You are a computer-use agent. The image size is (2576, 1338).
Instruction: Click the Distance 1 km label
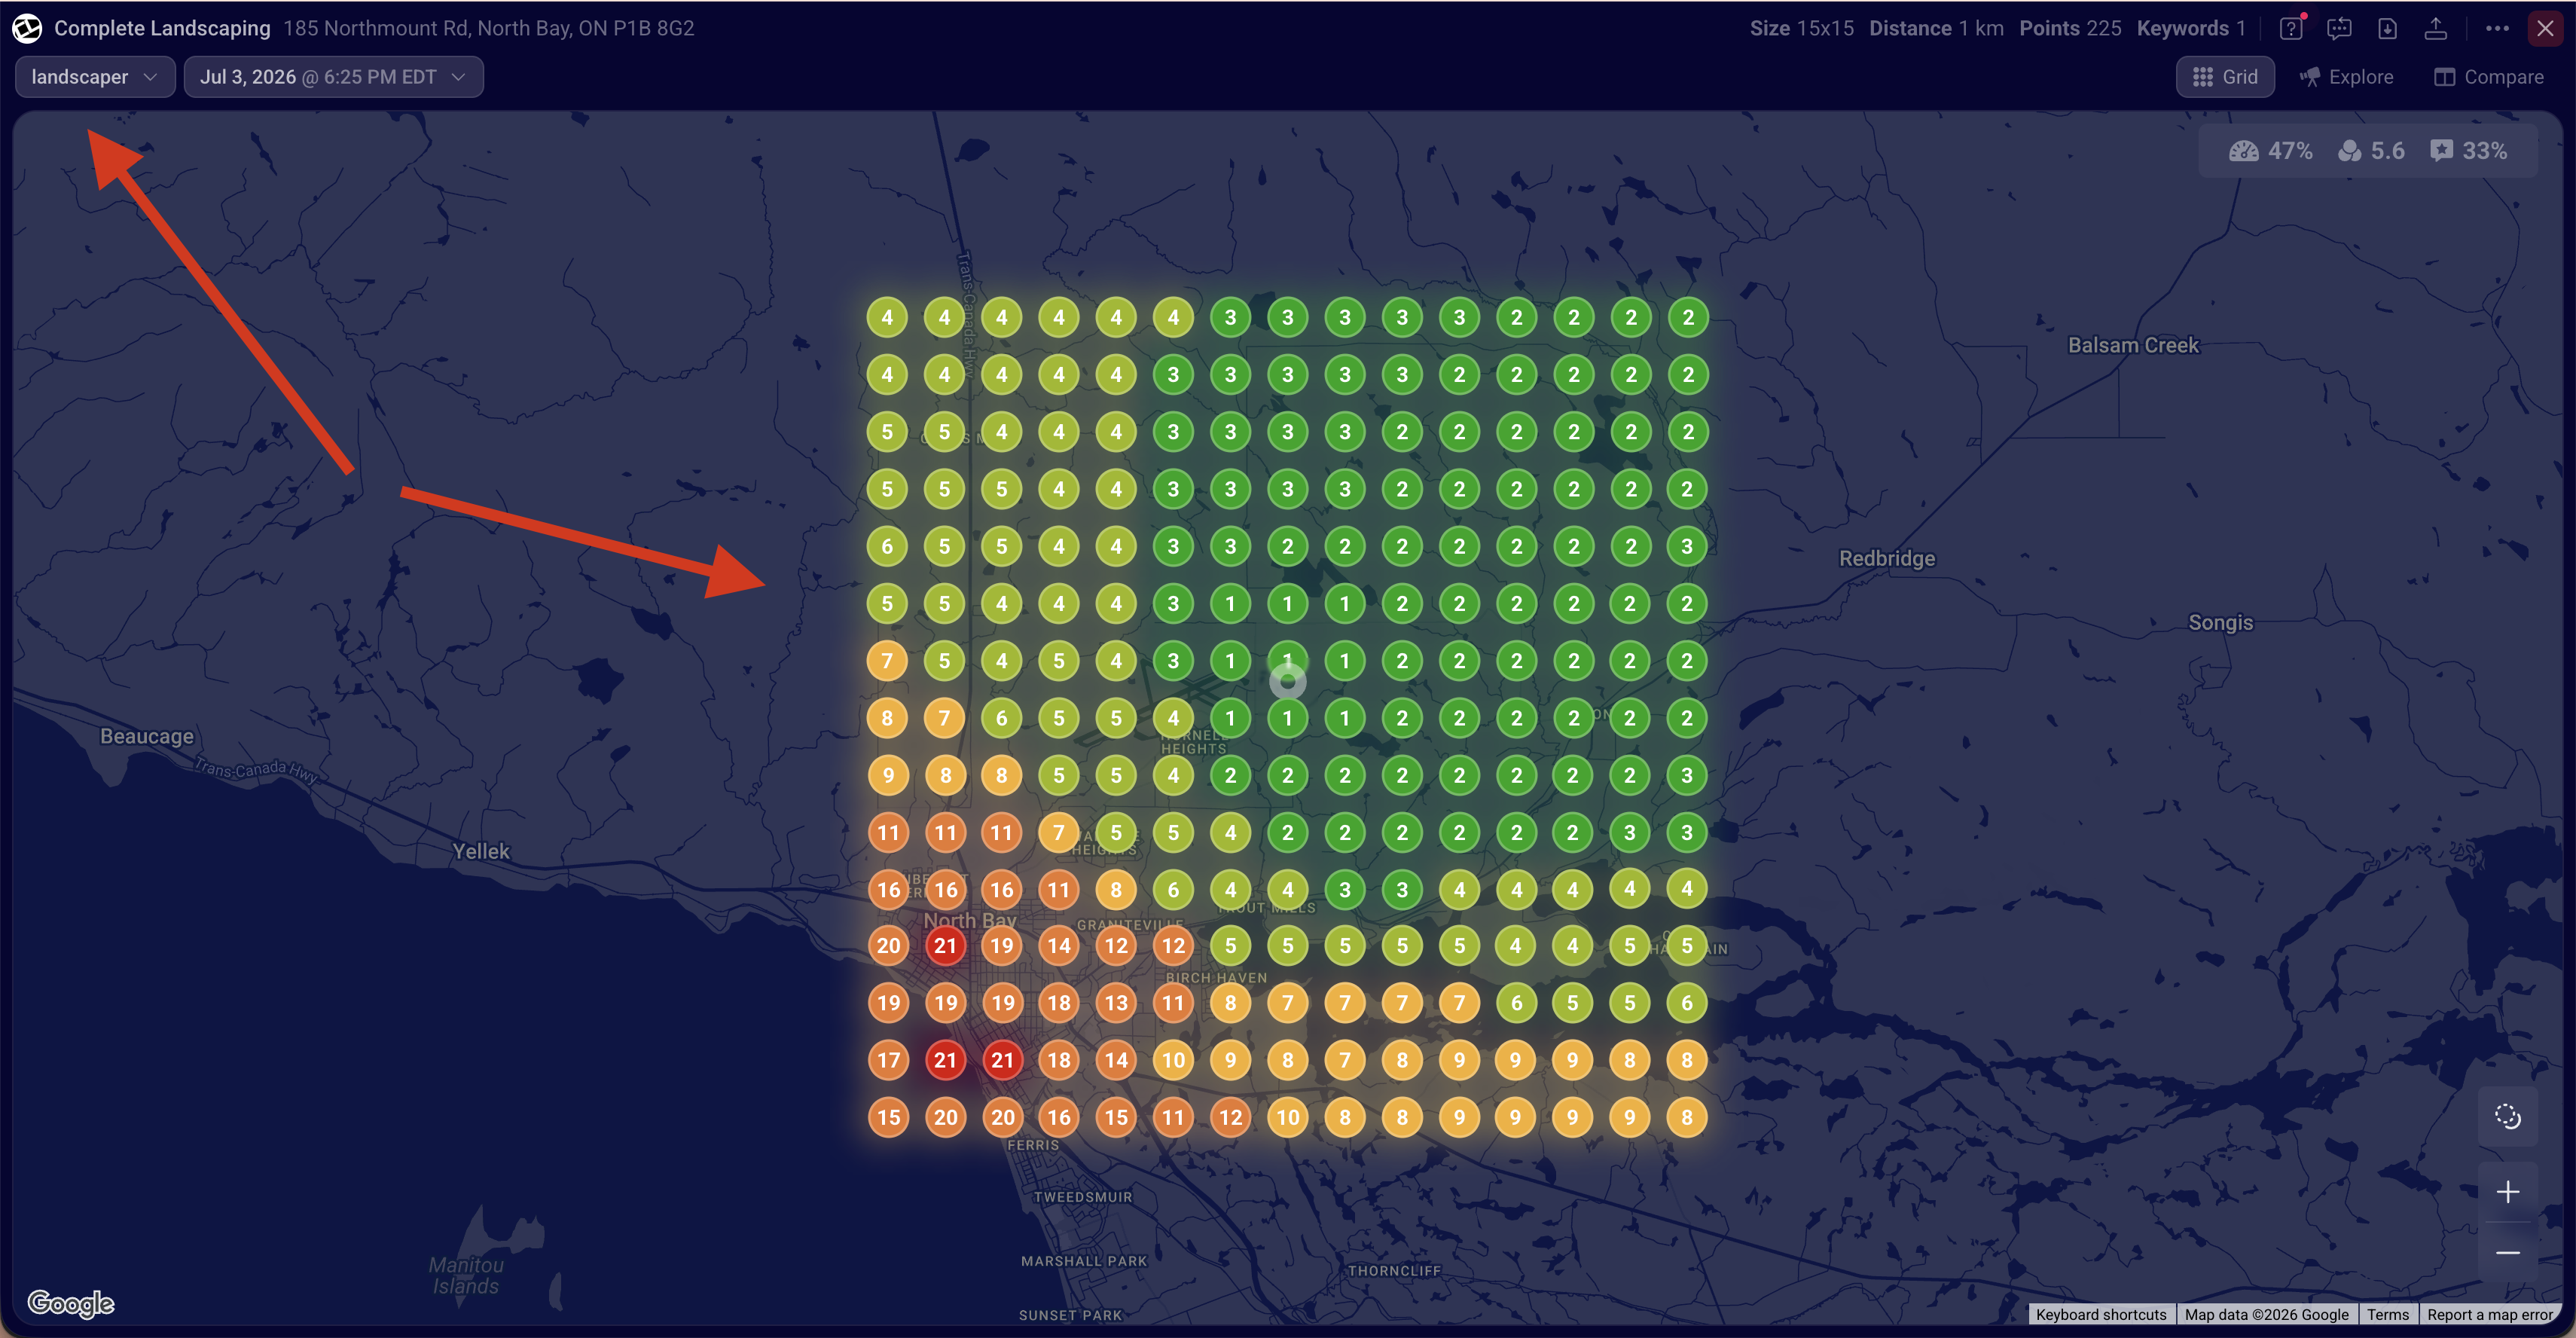click(1936, 28)
